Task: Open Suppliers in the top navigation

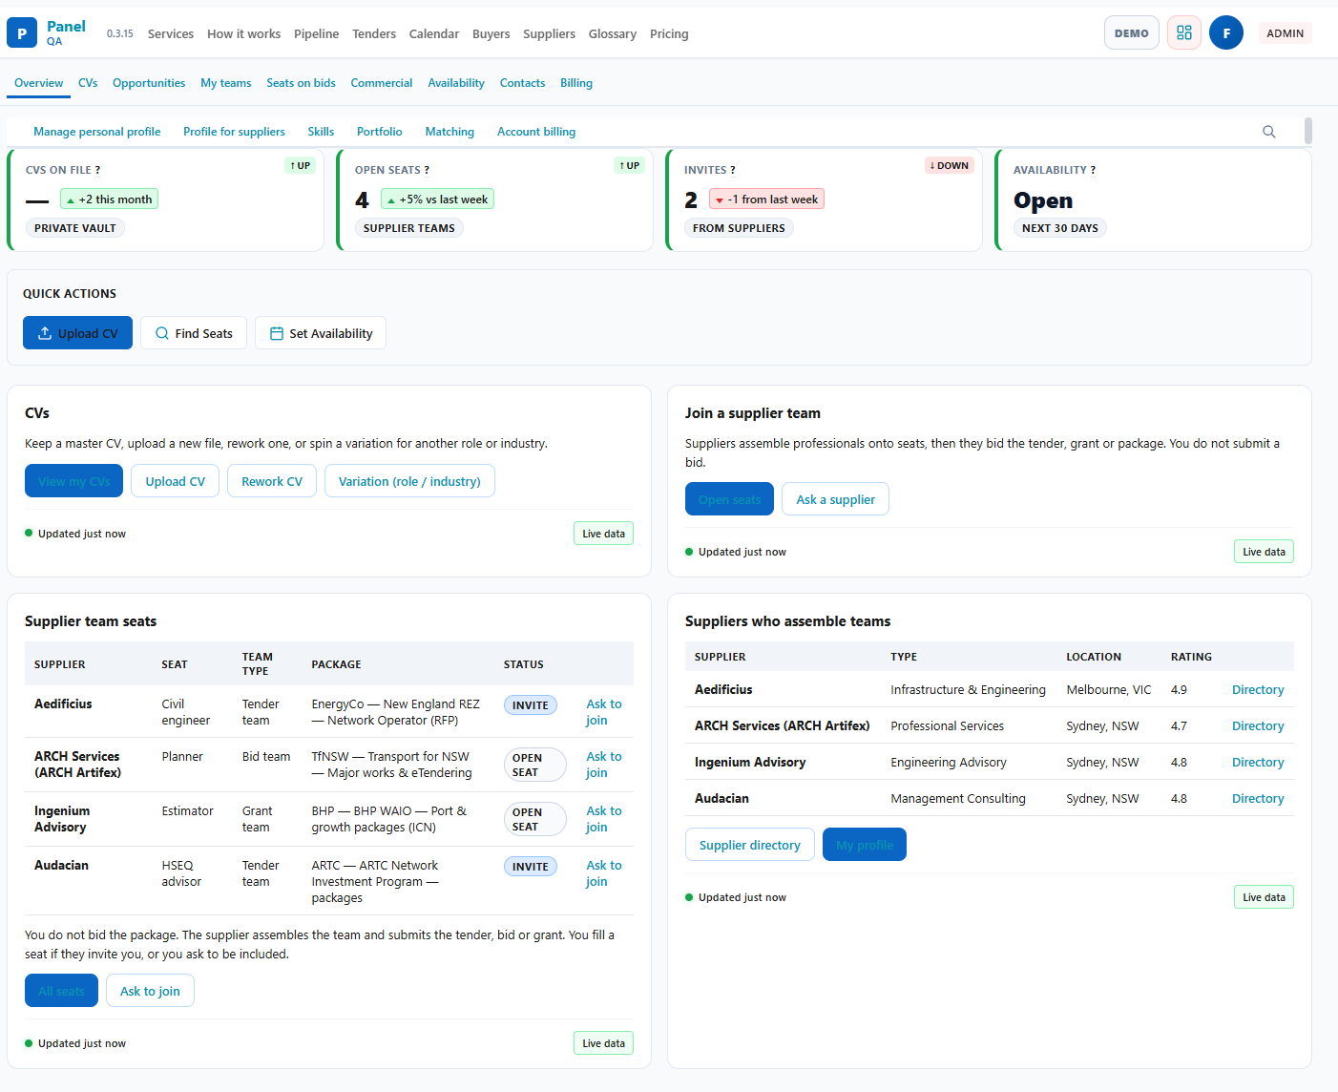Action: point(549,33)
